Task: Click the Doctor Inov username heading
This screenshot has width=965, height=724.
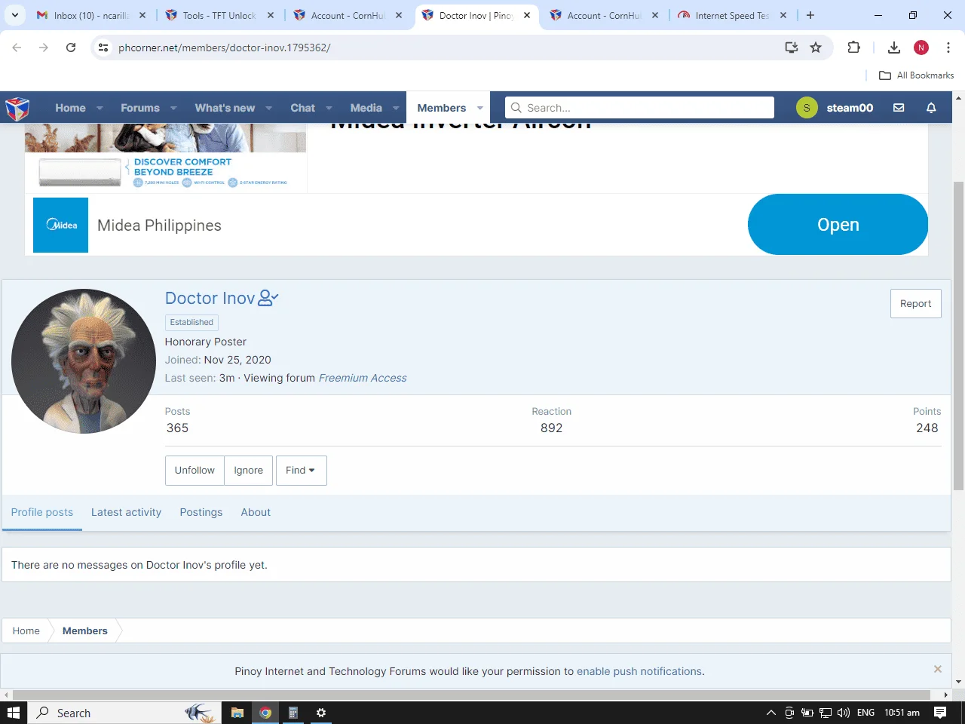Action: click(210, 298)
